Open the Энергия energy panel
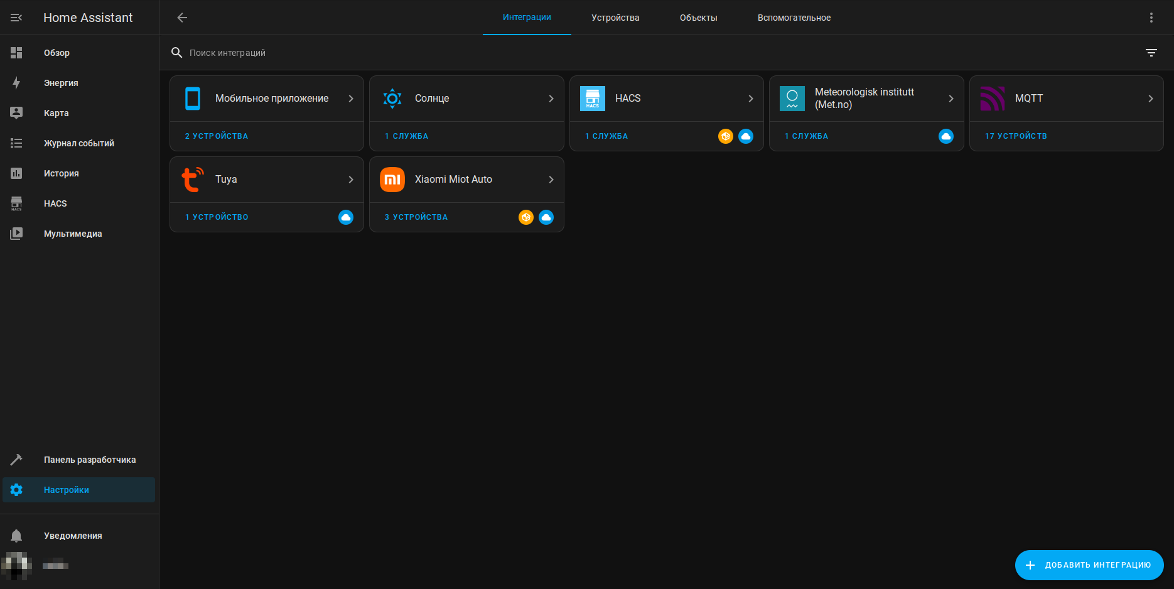This screenshot has width=1174, height=589. (x=79, y=83)
